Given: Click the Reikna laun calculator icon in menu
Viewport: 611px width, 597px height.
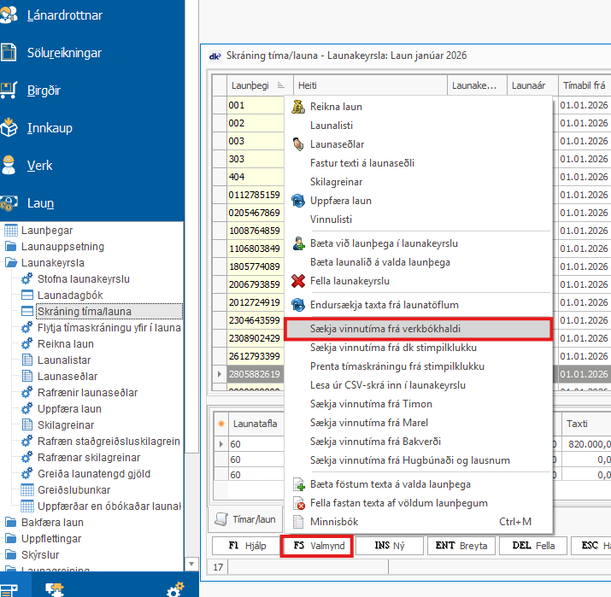Looking at the screenshot, I should click(x=298, y=107).
